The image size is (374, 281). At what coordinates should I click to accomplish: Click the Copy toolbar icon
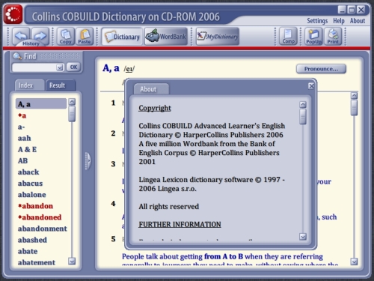66,37
